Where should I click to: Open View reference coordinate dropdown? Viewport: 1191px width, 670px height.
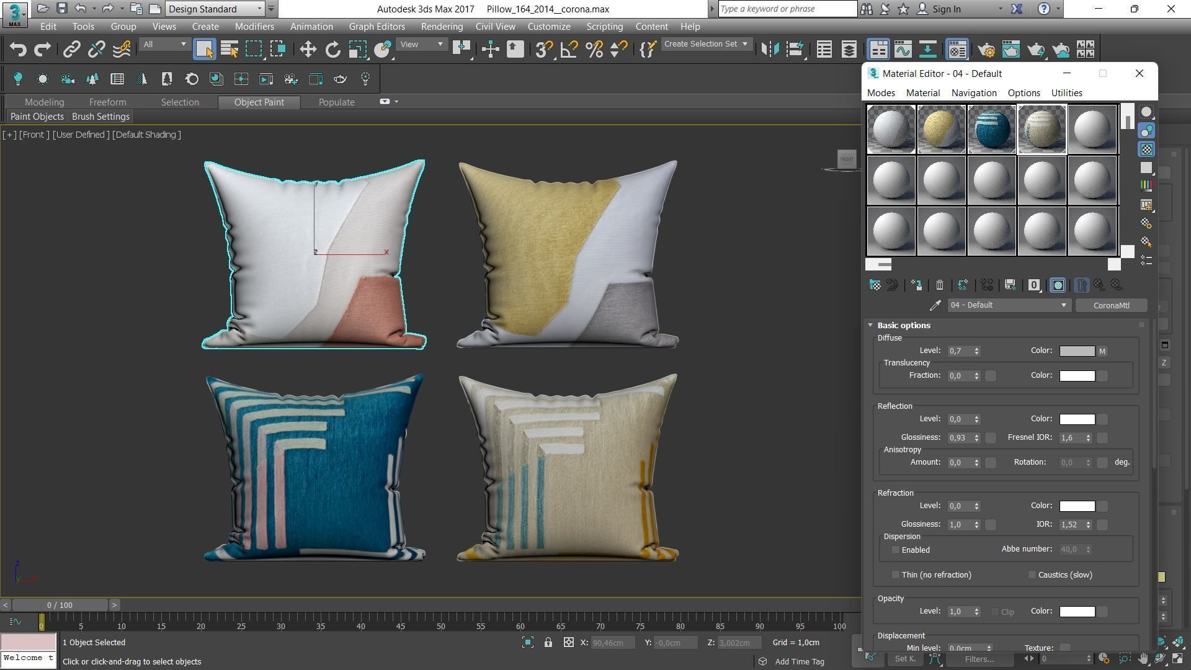421,45
